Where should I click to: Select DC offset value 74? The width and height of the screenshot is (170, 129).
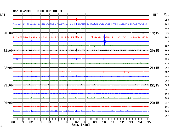click(x=167, y=42)
